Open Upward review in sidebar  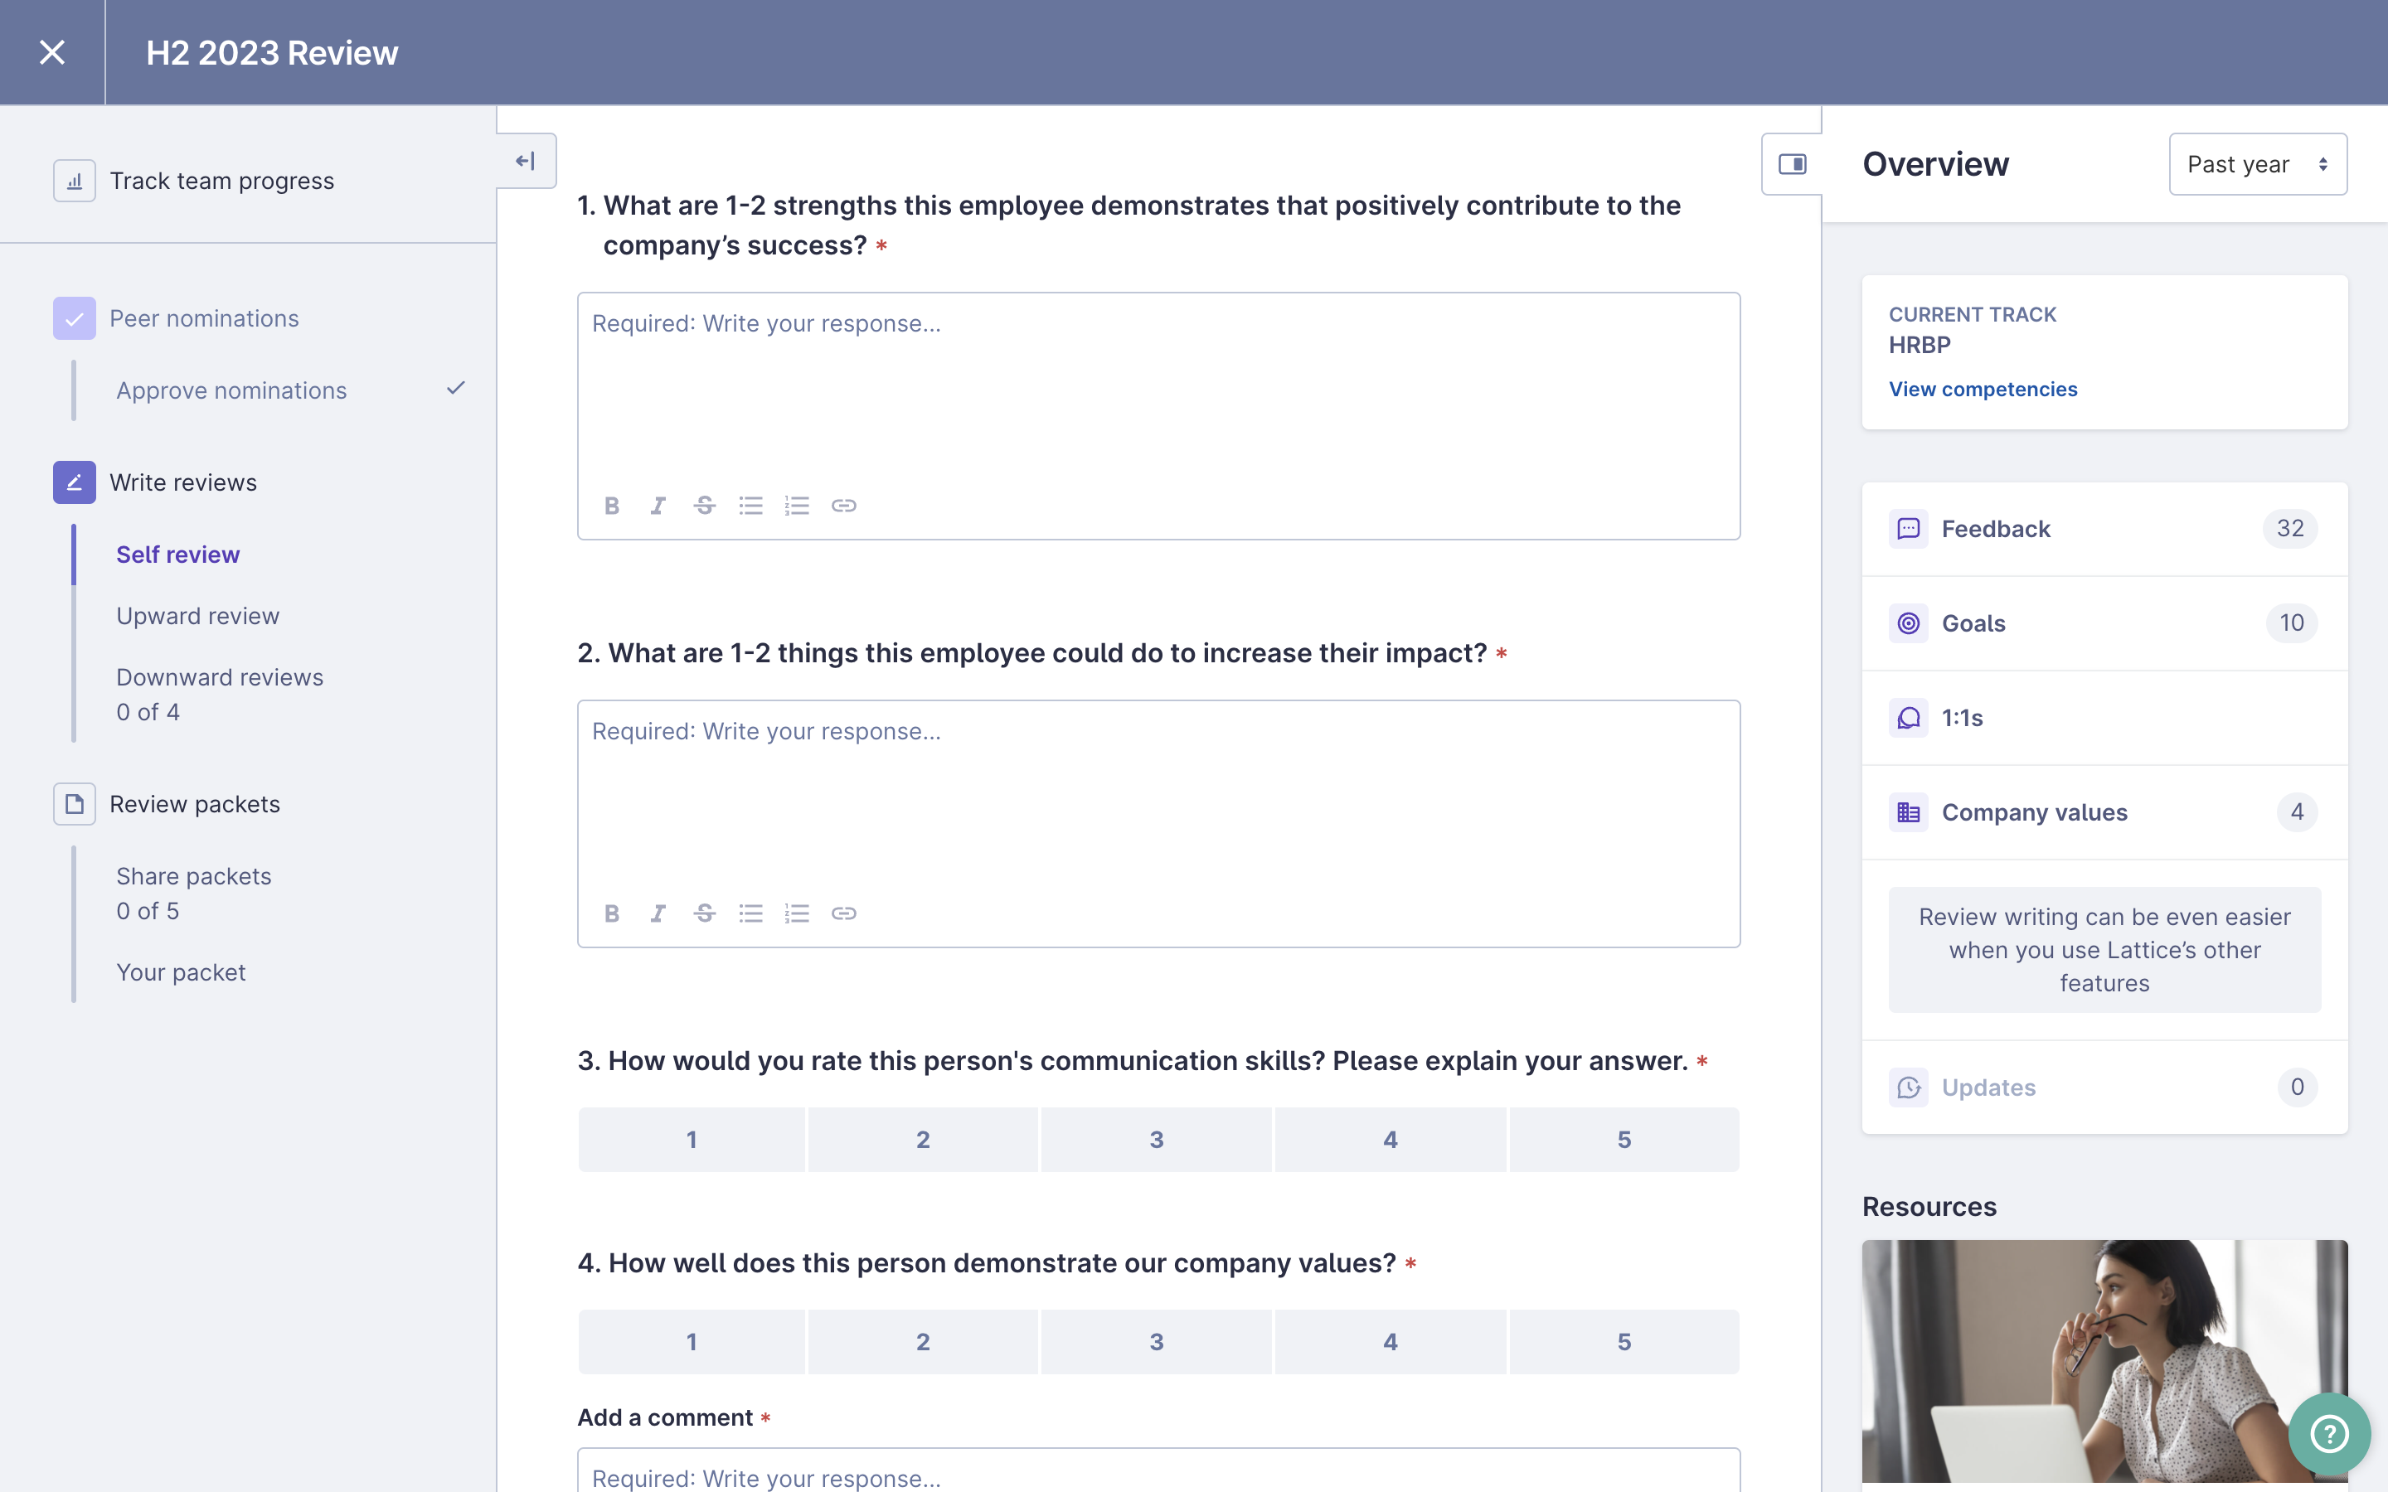(197, 616)
